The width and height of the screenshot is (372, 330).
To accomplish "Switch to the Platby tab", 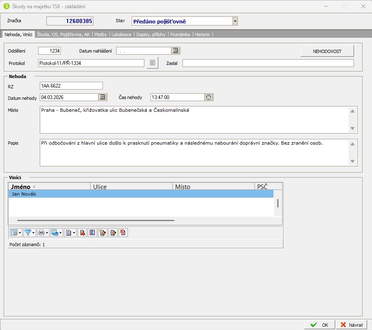I will [x=100, y=35].
